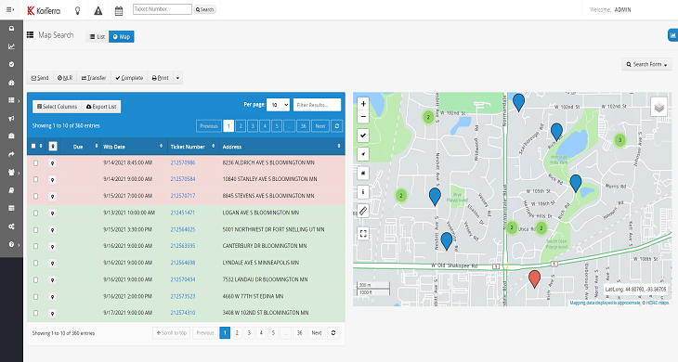Image resolution: width=678 pixels, height=362 pixels.
Task: Click the Complete button
Action: pos(129,78)
